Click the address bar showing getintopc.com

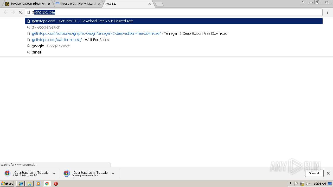point(174,12)
